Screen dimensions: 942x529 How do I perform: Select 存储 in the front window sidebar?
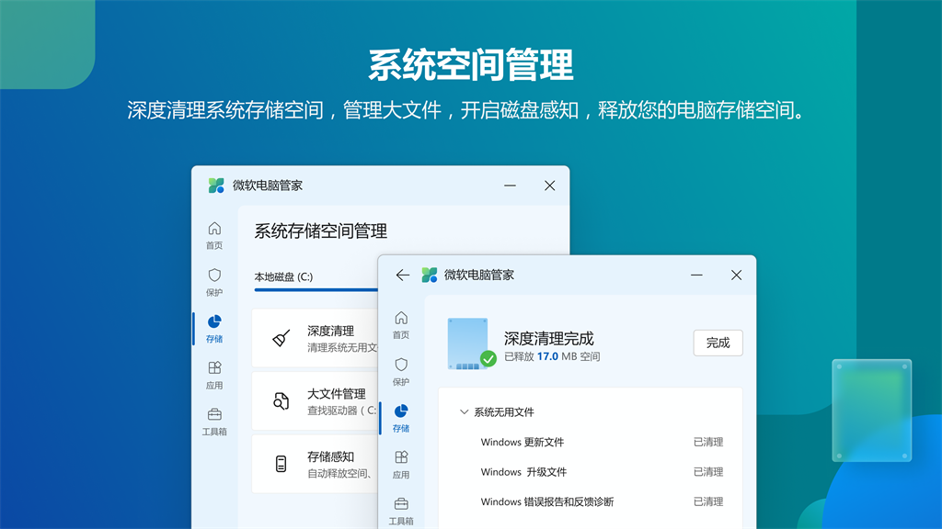401,418
